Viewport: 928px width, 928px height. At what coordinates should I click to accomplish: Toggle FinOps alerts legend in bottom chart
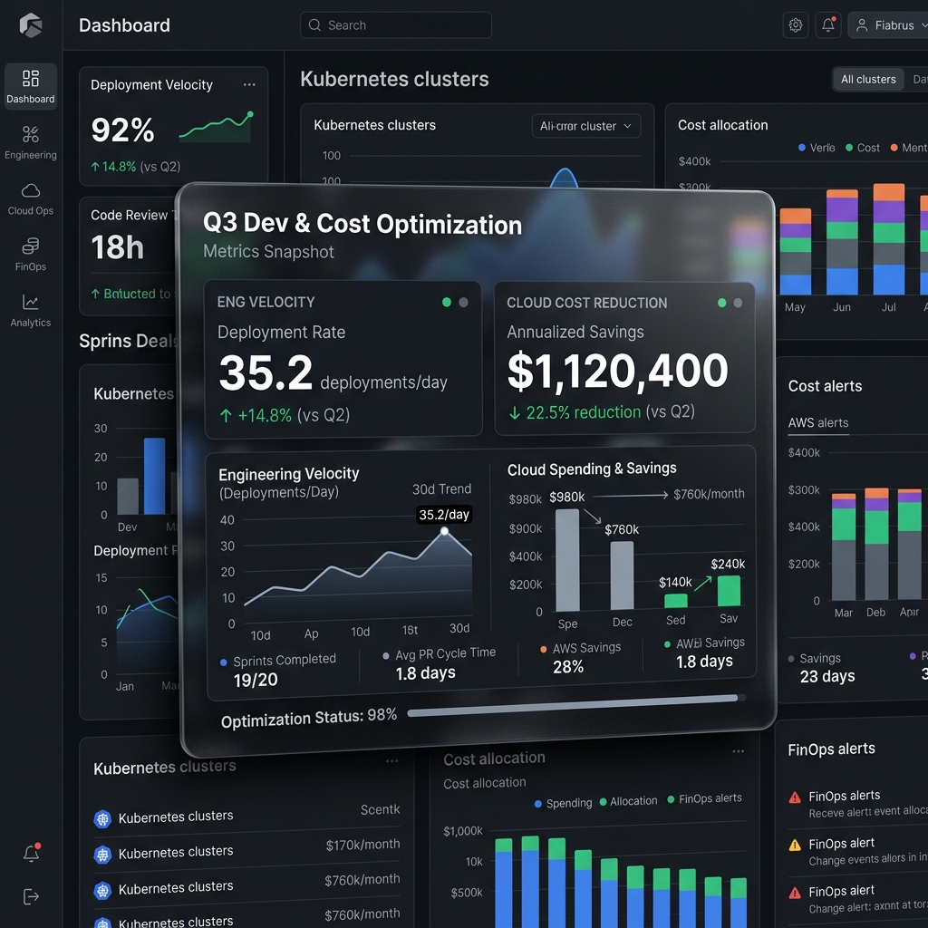(704, 798)
